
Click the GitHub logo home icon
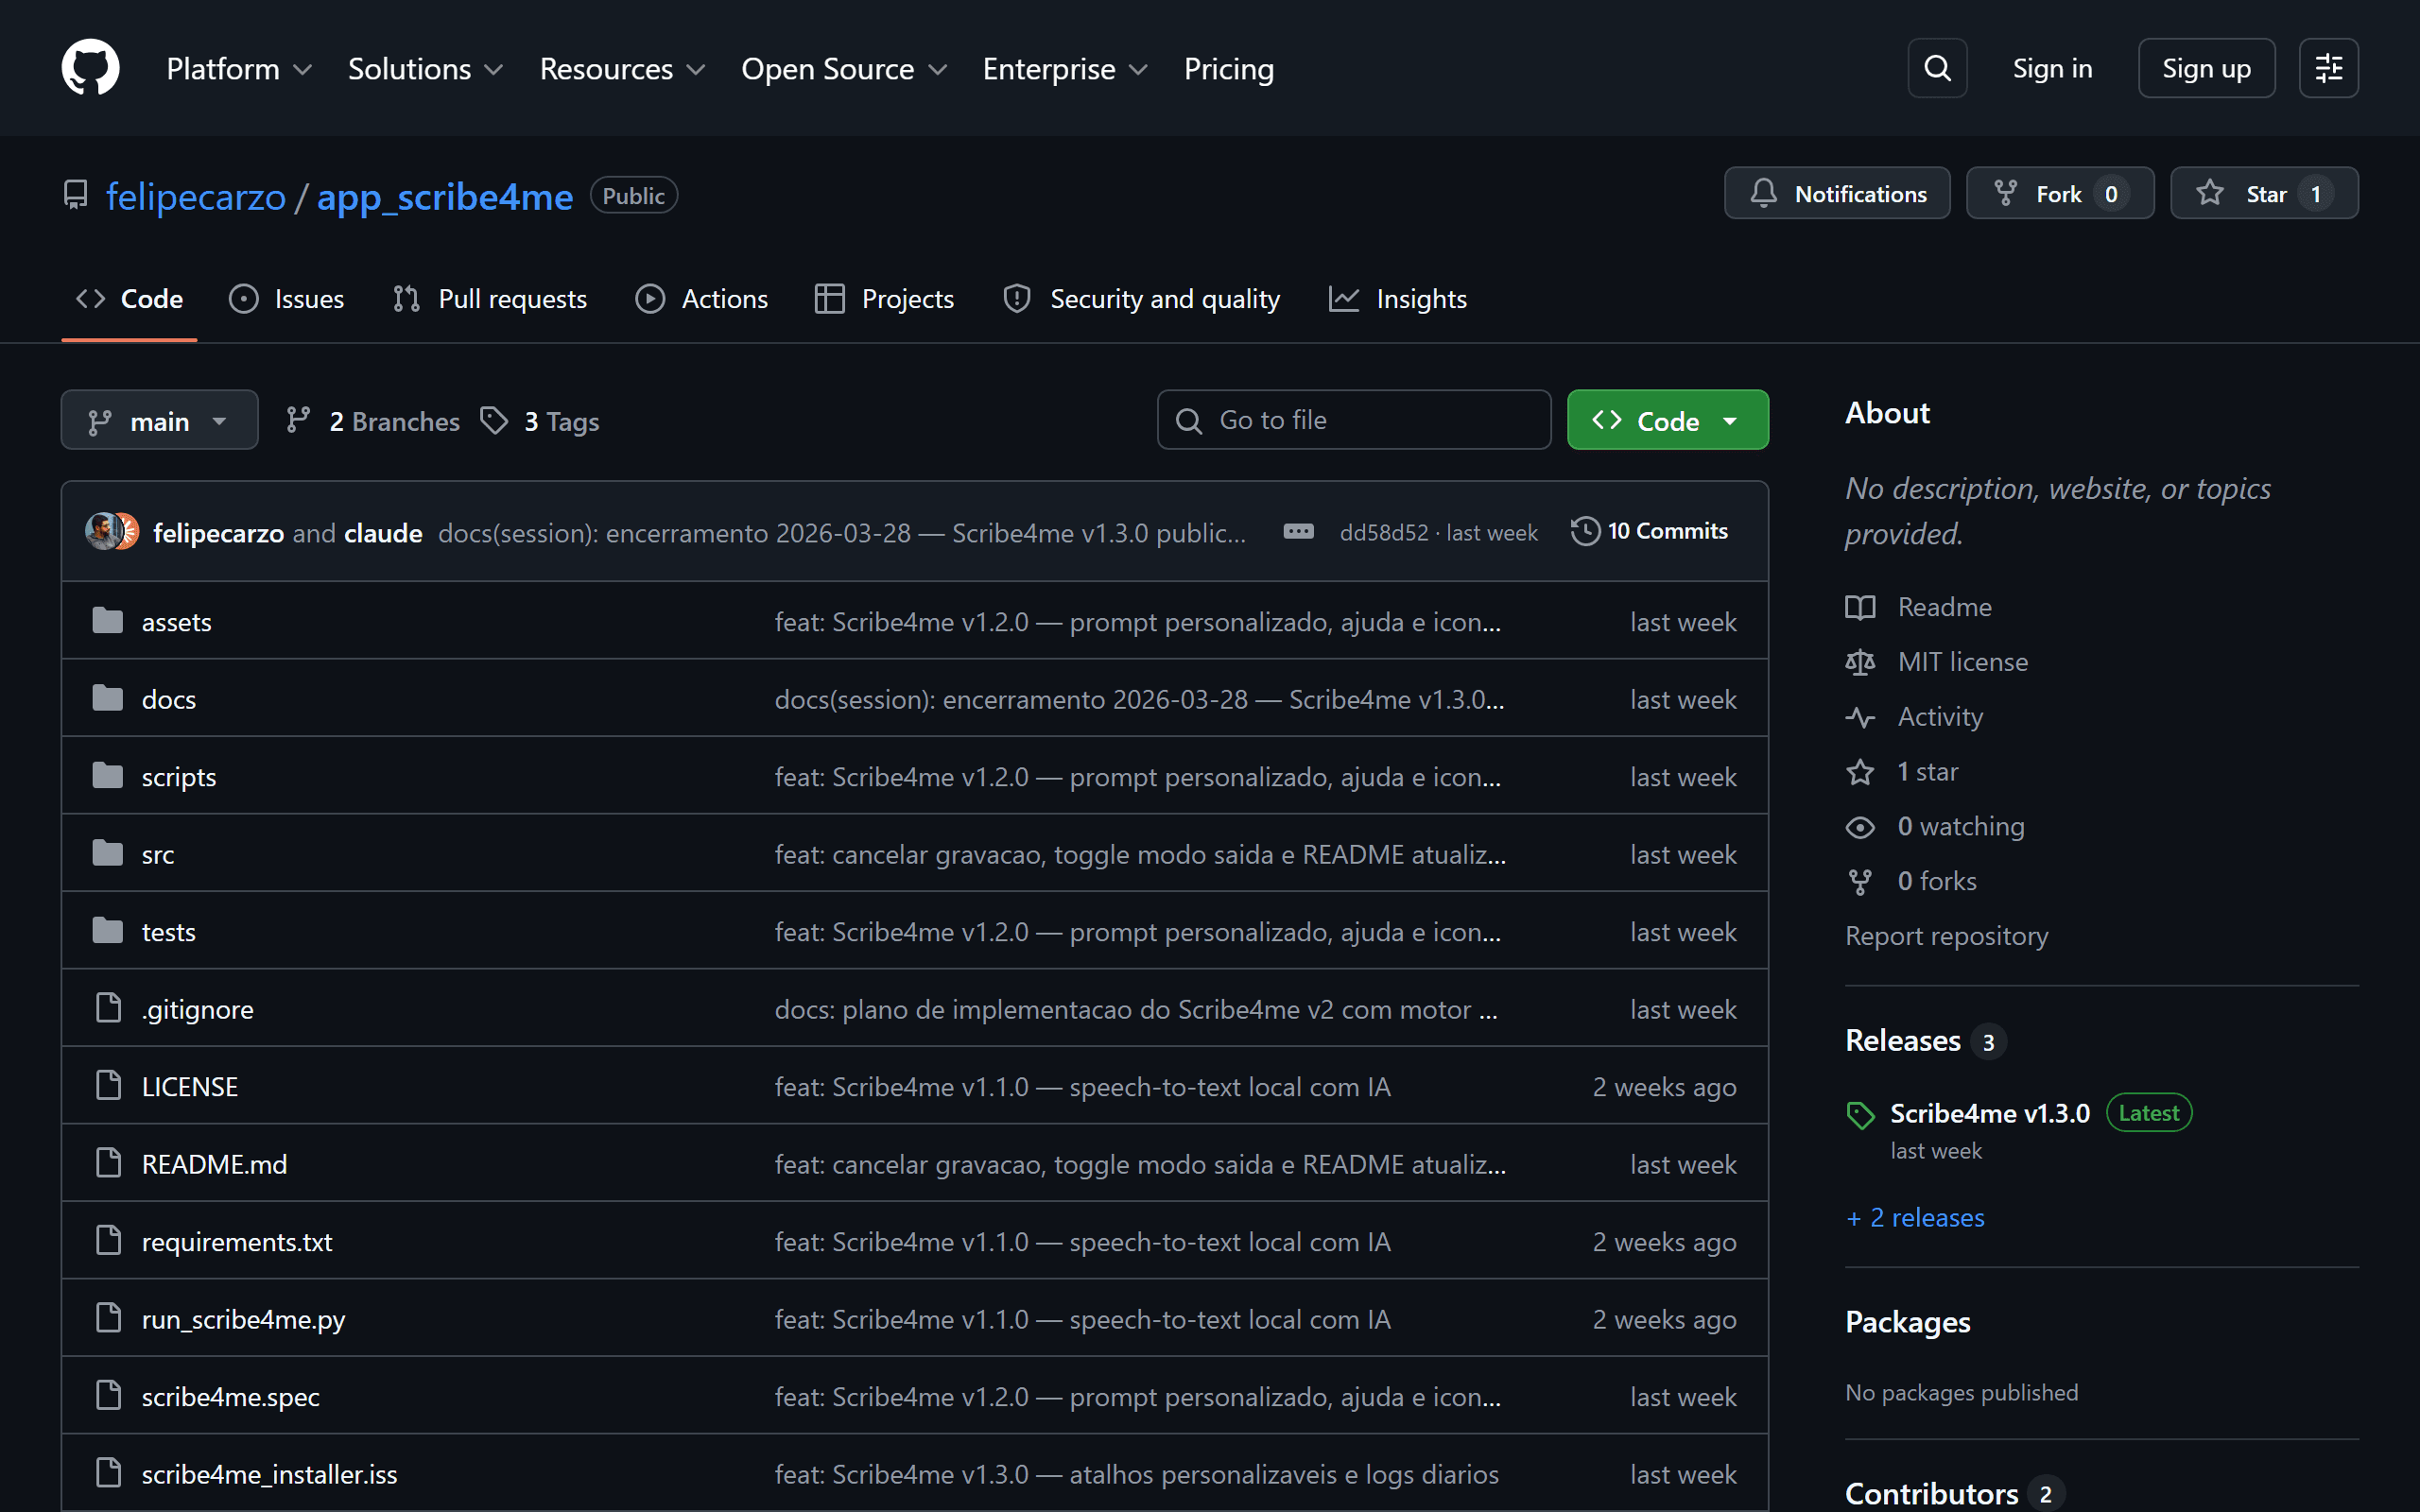(90, 68)
